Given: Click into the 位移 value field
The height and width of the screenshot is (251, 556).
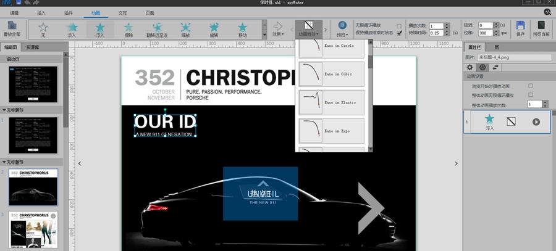Looking at the screenshot, I should point(486,33).
